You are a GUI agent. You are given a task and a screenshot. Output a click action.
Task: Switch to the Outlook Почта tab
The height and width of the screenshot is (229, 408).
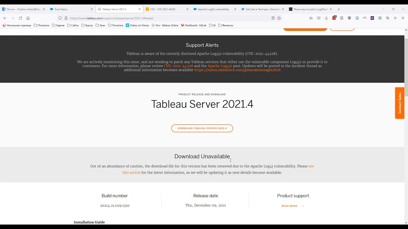24,9
